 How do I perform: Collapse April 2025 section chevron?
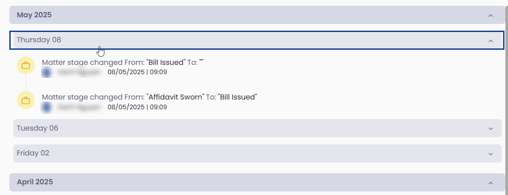coord(491,183)
